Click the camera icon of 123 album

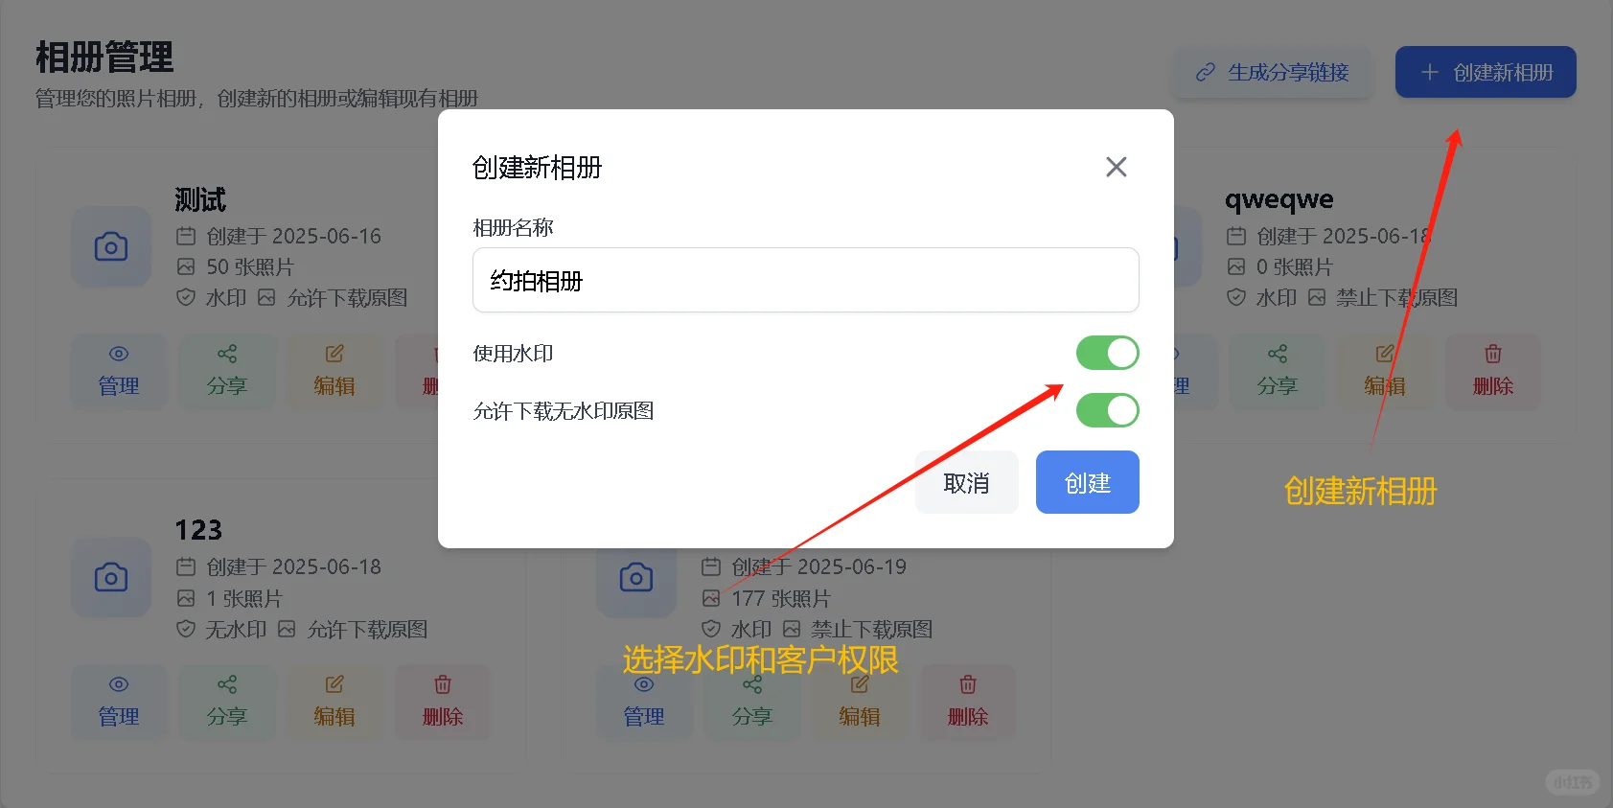(x=111, y=577)
